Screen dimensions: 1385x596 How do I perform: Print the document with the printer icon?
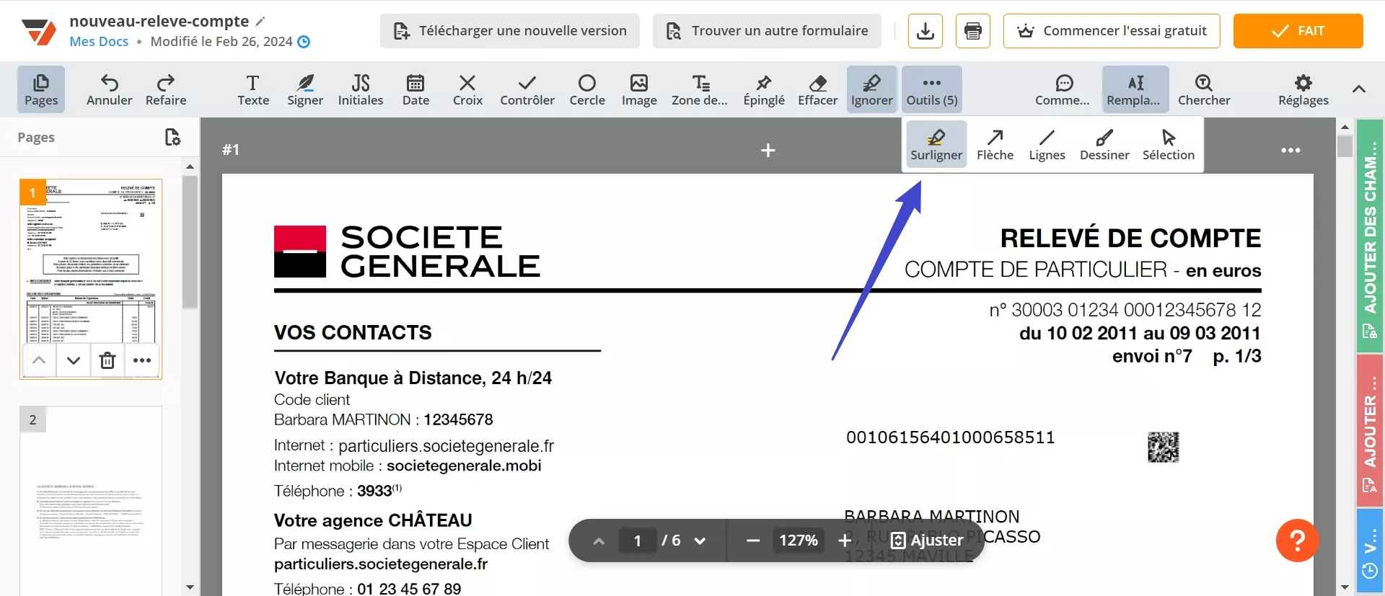(x=973, y=31)
